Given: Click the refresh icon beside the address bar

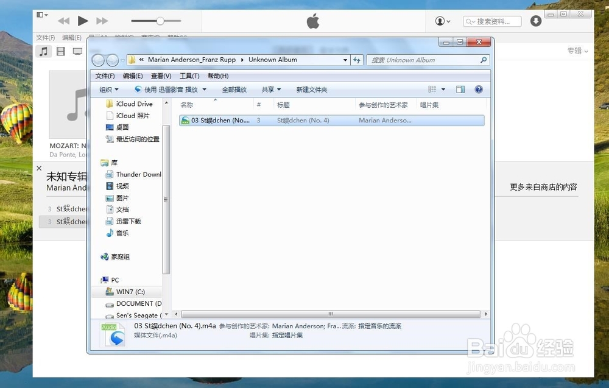Looking at the screenshot, I should 357,60.
